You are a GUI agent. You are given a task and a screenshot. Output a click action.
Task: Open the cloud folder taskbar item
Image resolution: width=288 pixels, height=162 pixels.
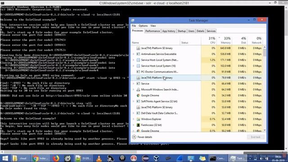point(20,158)
